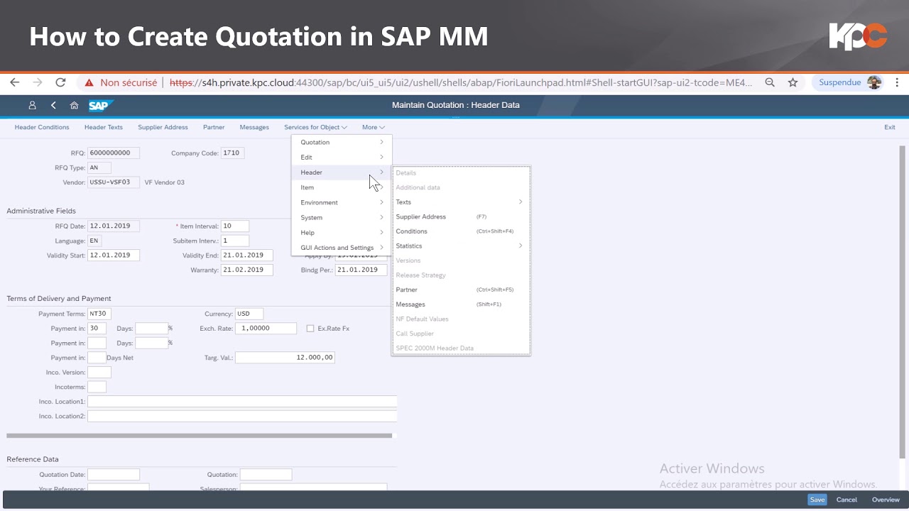The image size is (909, 511).
Task: Click the Exch. Rate field
Action: pyautogui.click(x=266, y=329)
